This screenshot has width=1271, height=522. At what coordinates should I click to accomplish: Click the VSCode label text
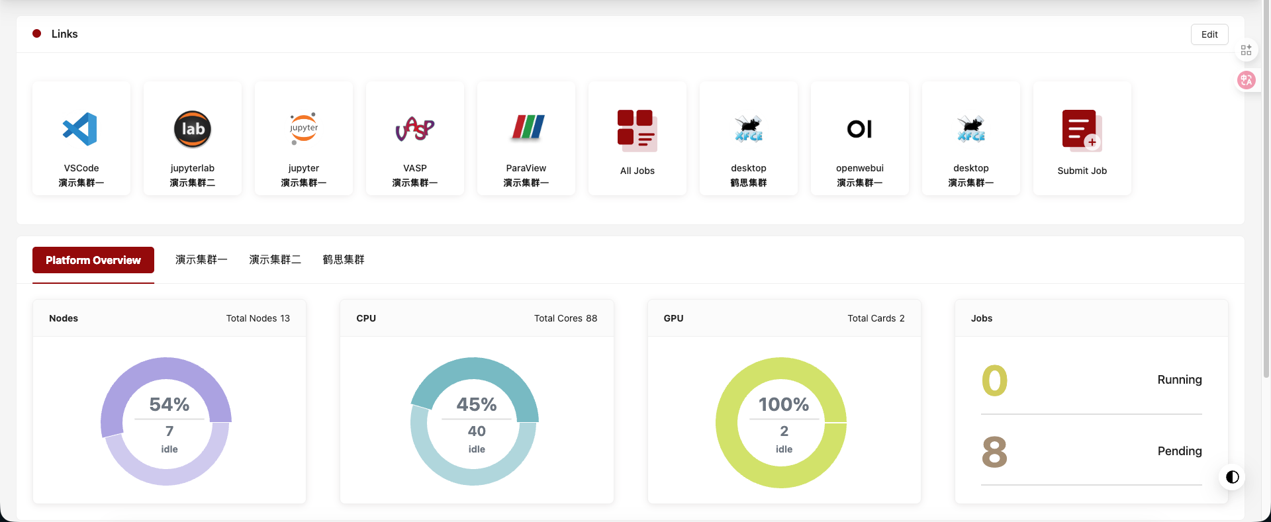81,168
